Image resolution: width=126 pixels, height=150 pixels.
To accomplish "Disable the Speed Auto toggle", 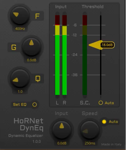I will 104,122.
